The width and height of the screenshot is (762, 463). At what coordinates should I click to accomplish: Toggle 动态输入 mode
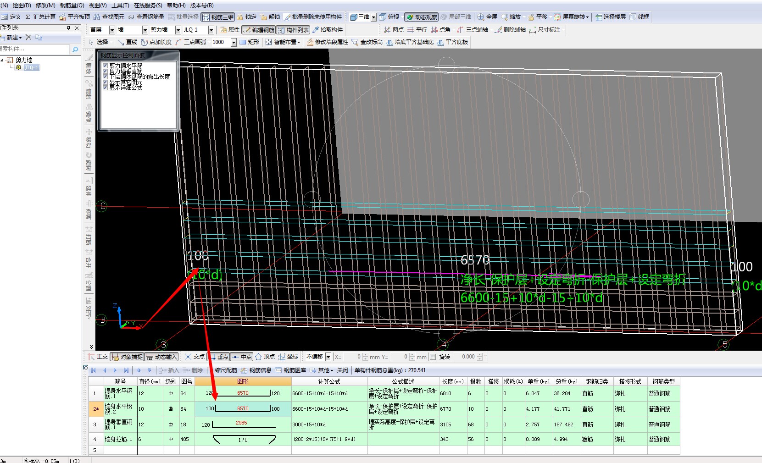coord(161,357)
